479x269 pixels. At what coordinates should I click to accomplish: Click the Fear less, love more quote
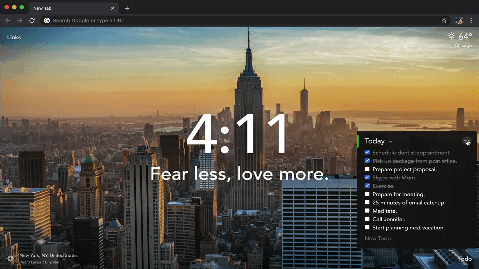239,174
